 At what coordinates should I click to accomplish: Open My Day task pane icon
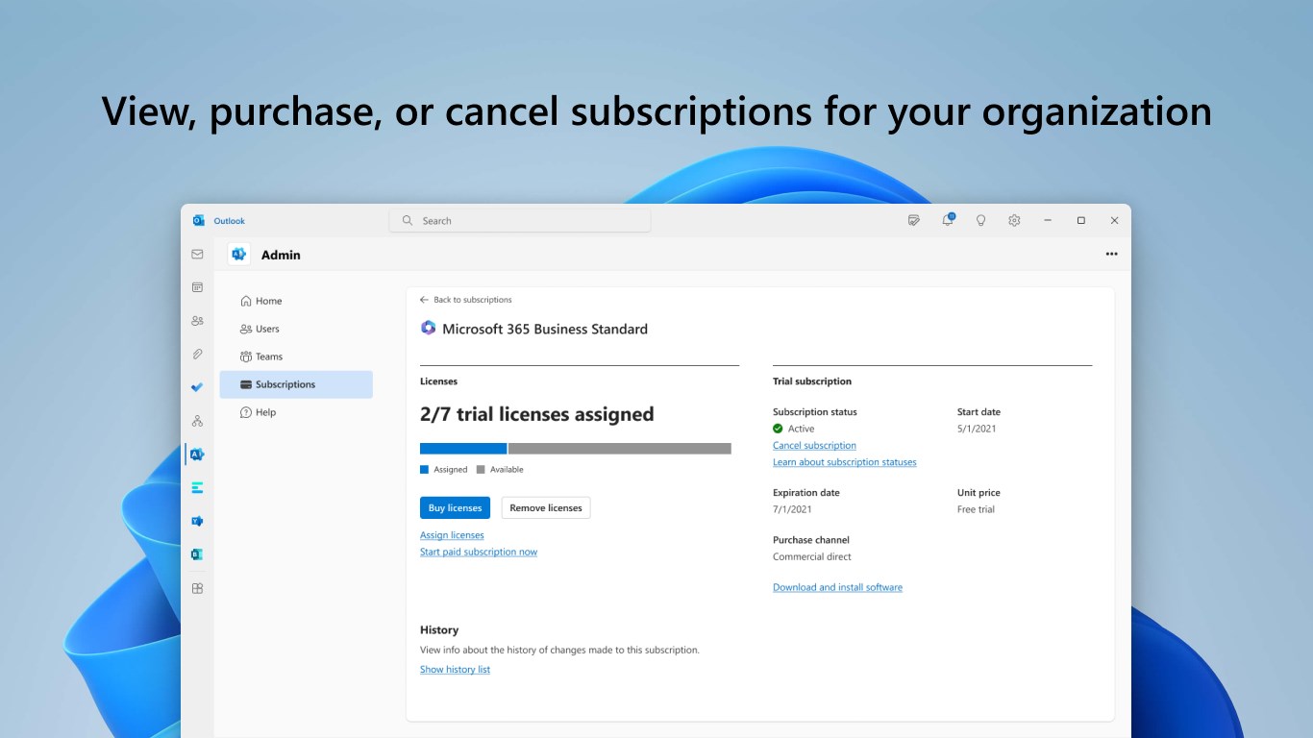click(x=914, y=220)
